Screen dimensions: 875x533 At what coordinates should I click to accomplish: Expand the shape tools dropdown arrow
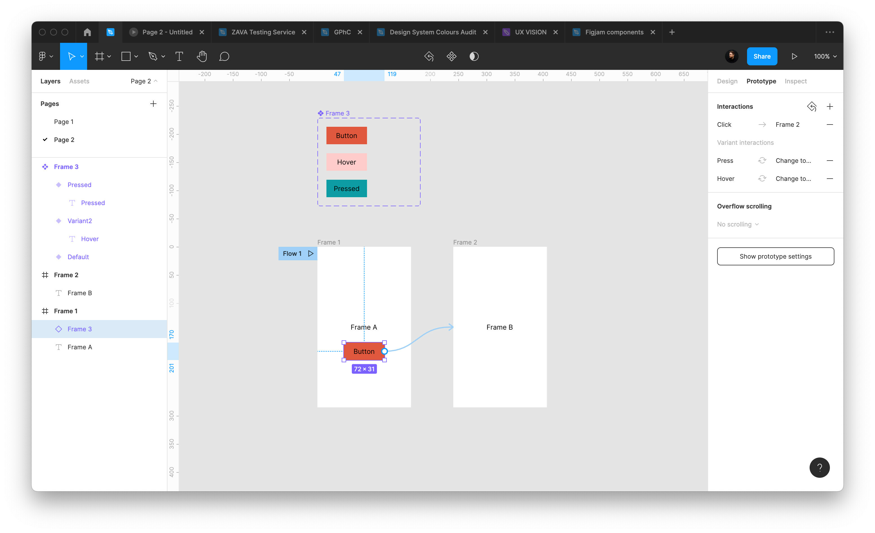(x=136, y=56)
